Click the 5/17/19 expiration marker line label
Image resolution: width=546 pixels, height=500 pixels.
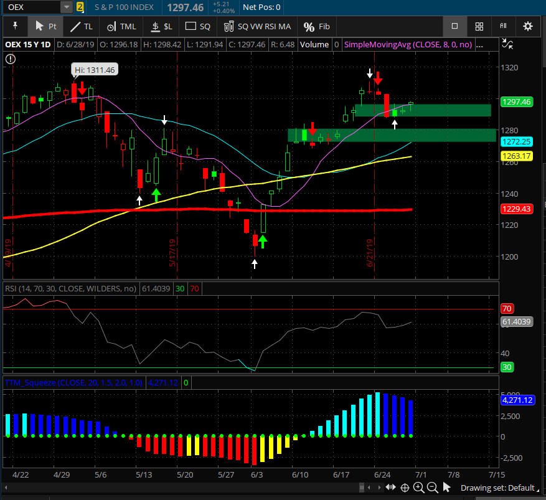coord(172,253)
